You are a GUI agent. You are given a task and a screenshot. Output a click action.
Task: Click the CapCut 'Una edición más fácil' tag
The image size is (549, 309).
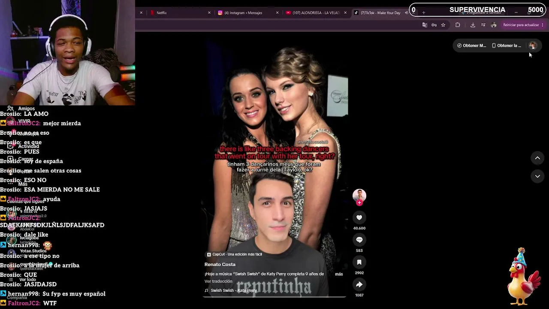pos(235,254)
